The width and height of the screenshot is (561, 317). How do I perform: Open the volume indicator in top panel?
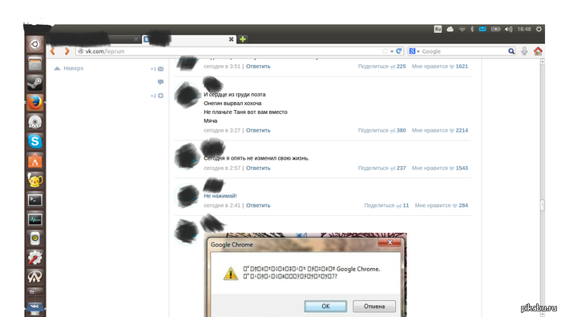[x=508, y=30]
